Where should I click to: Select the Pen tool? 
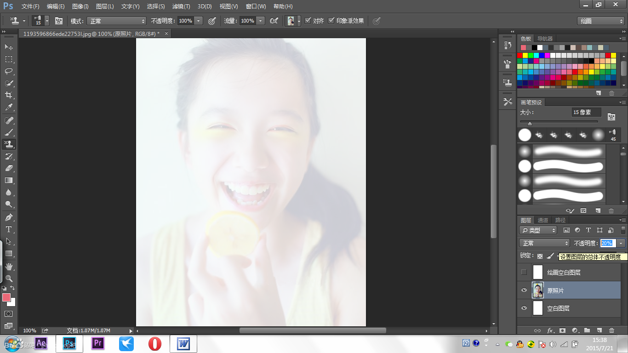click(9, 217)
